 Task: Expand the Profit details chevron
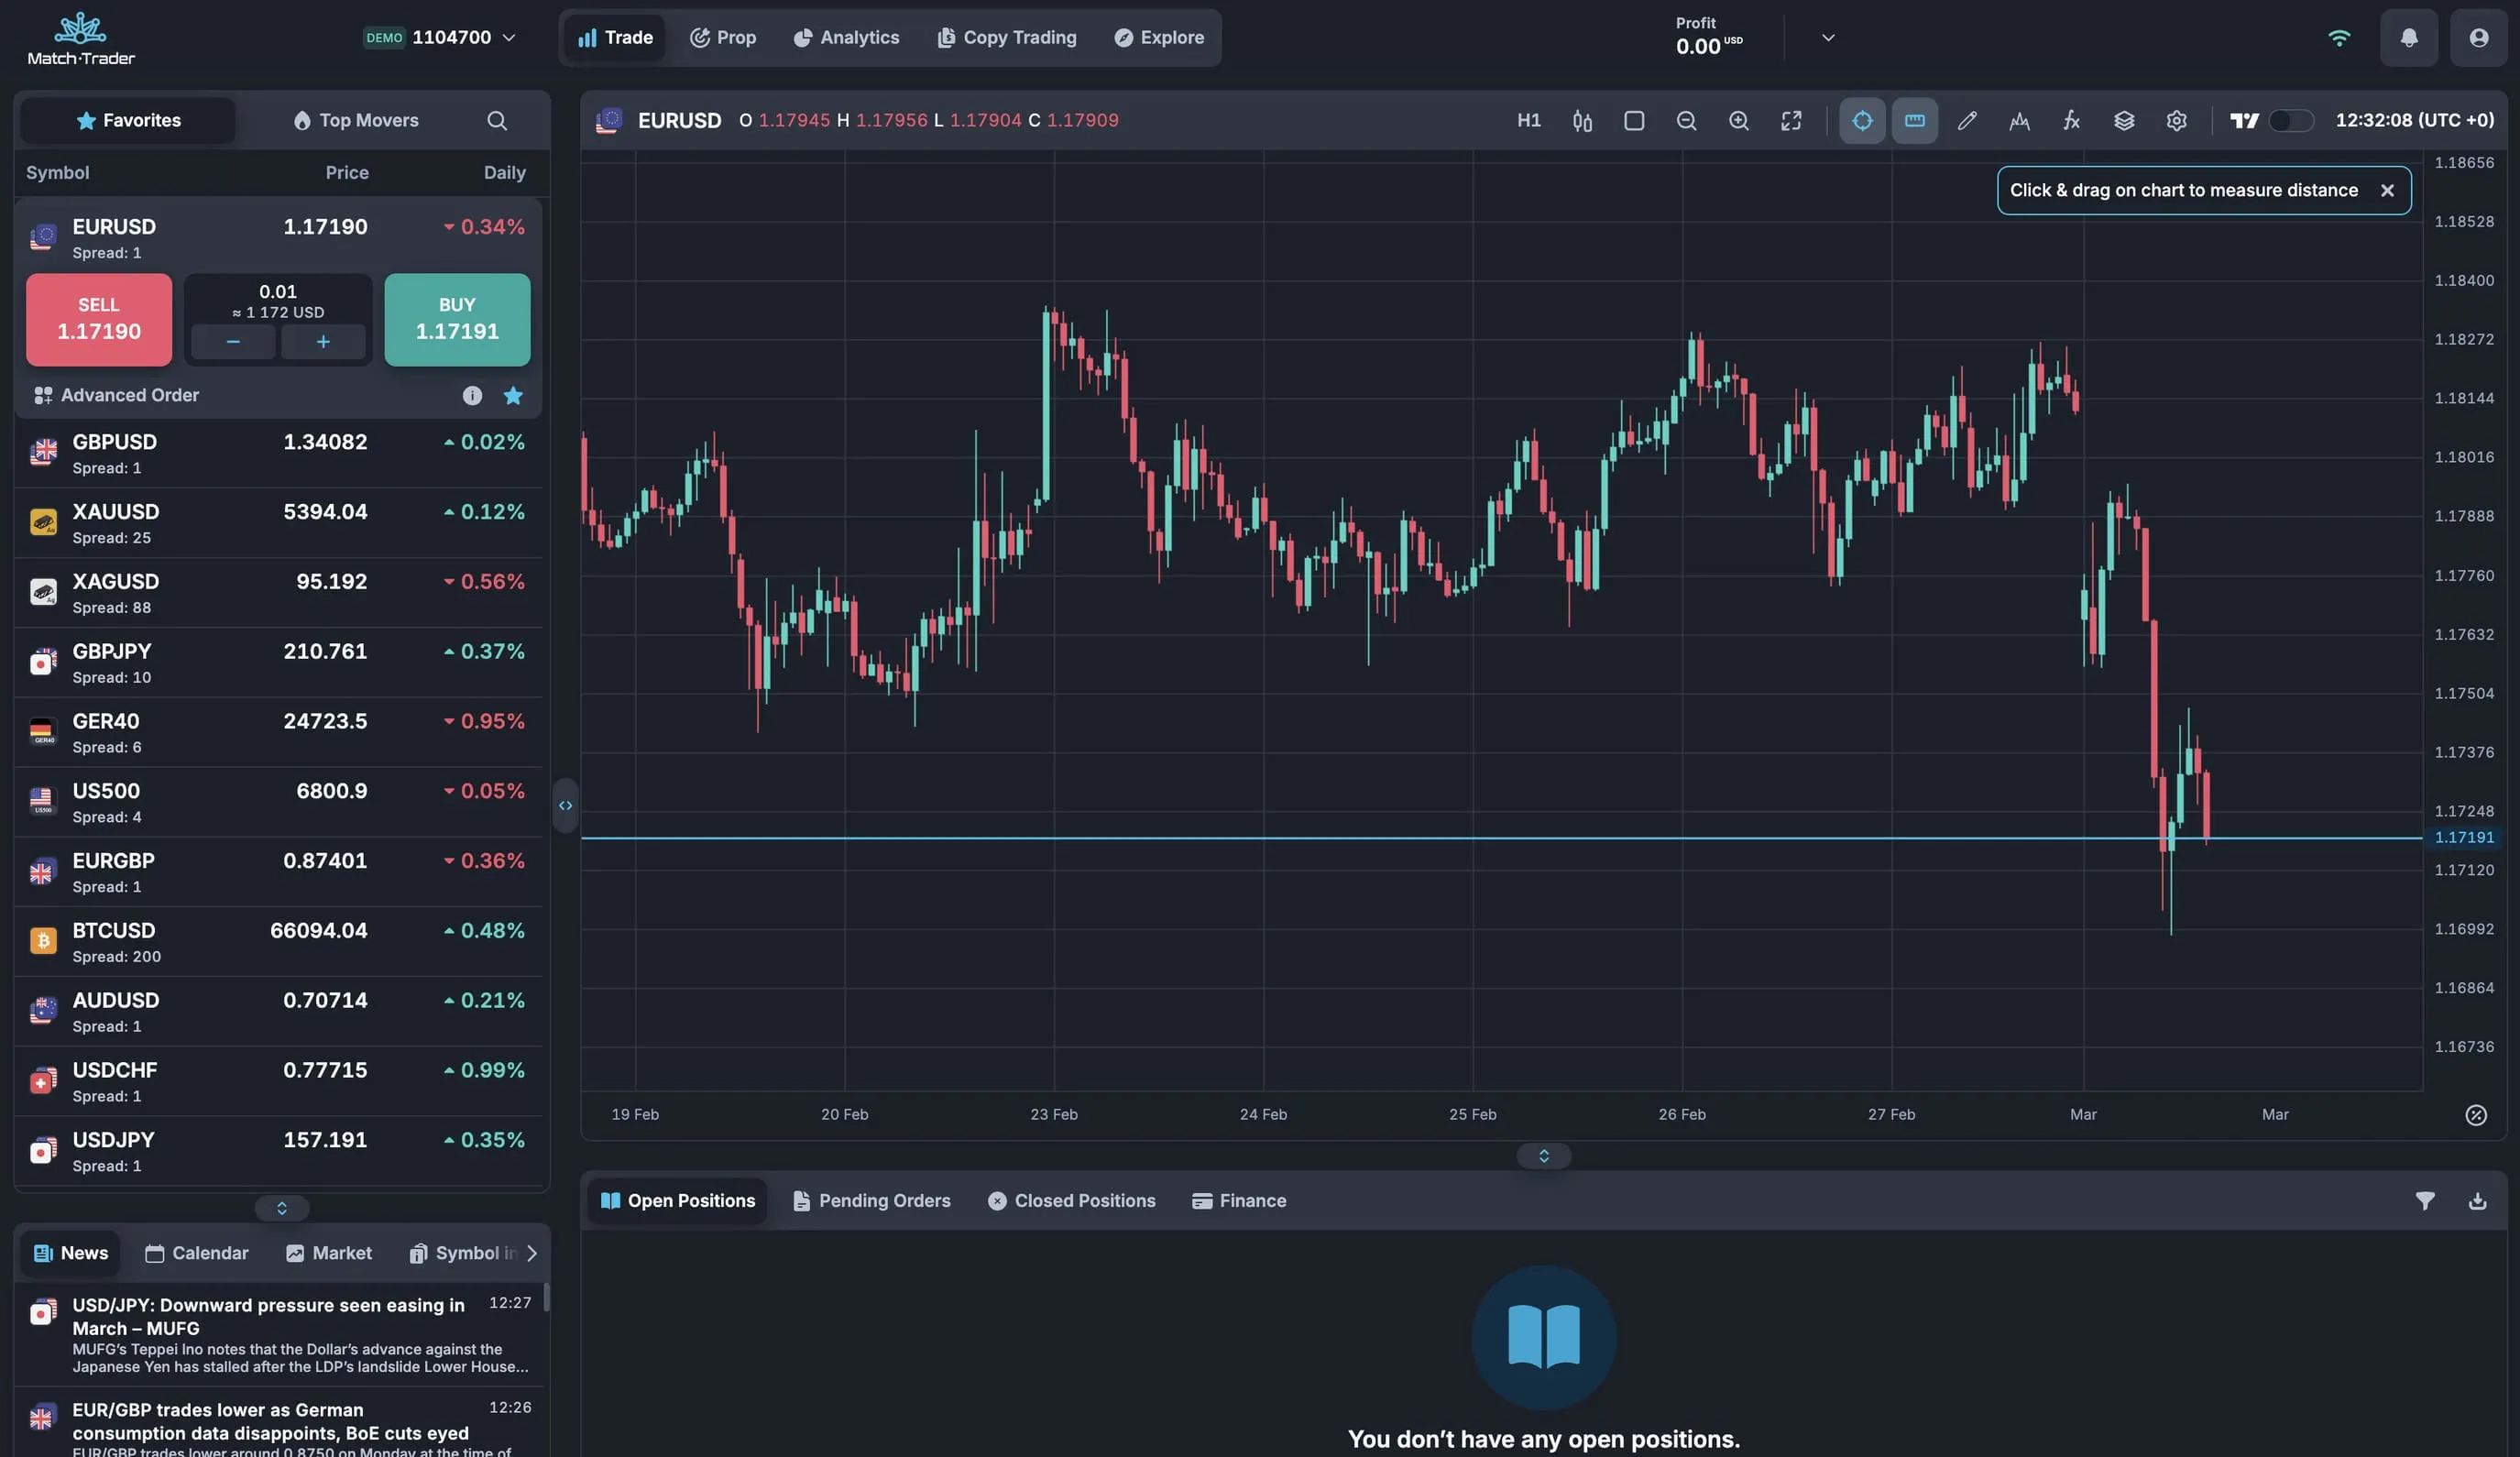pyautogui.click(x=1827, y=37)
